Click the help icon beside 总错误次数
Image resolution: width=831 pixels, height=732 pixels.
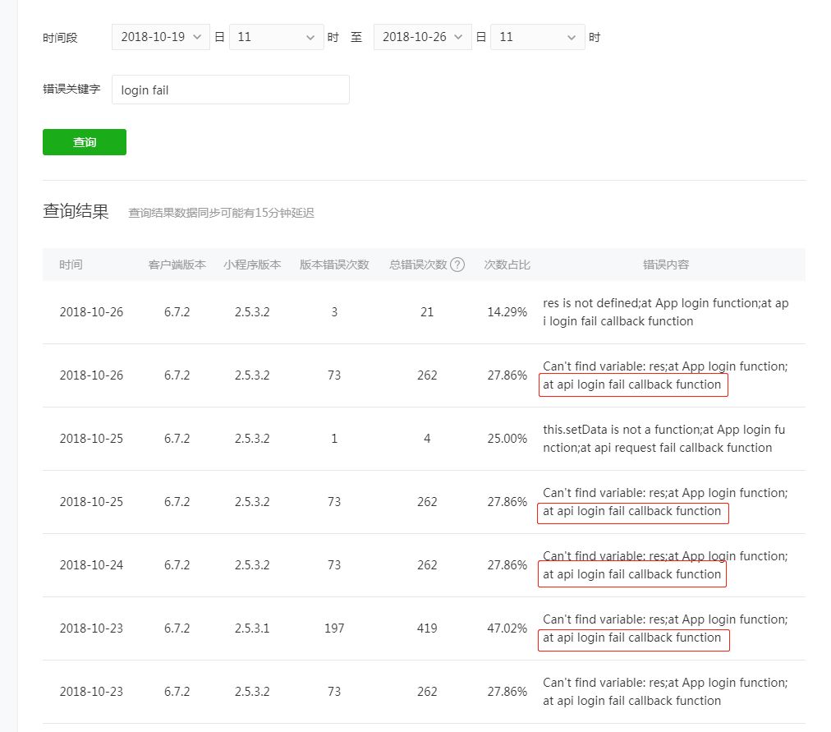[457, 265]
